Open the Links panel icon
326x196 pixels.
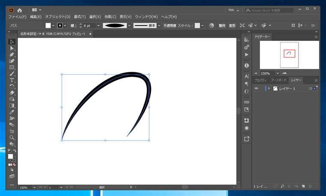247,102
